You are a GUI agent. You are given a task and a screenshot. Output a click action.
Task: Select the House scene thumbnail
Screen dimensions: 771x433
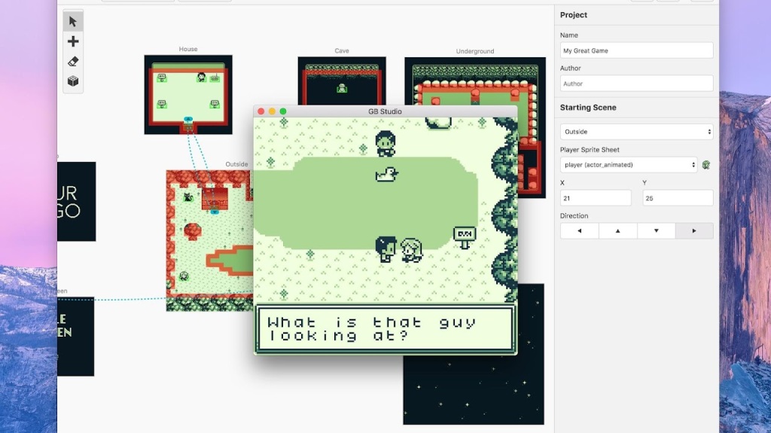pos(188,94)
